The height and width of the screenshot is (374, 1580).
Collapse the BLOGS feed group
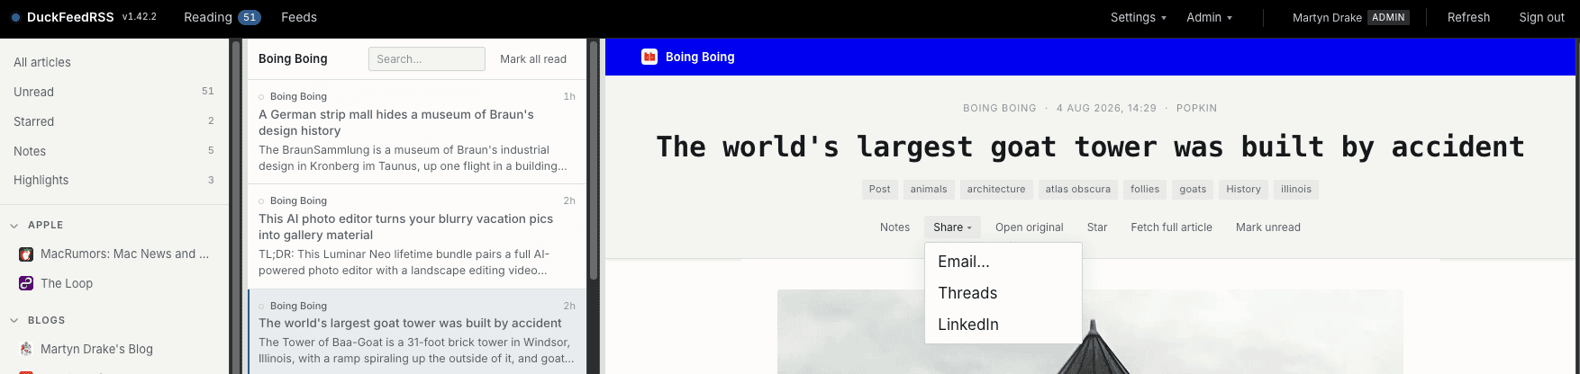tap(14, 320)
